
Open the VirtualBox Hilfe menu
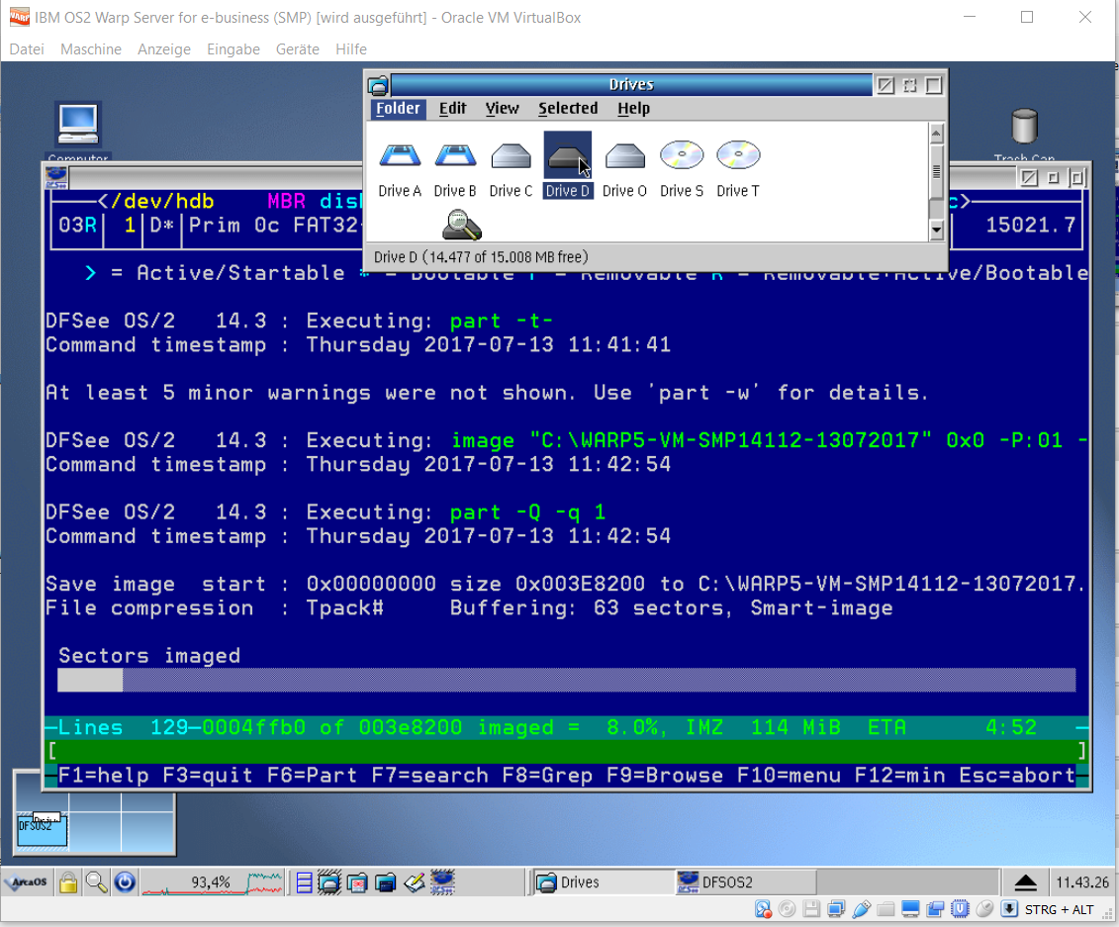(x=351, y=49)
